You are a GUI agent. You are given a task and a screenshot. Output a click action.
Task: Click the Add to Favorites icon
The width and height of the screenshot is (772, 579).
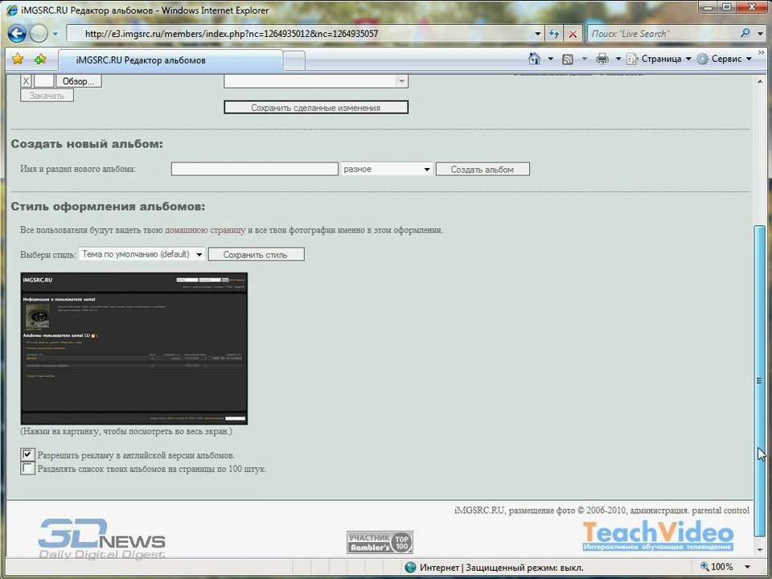[x=39, y=60]
